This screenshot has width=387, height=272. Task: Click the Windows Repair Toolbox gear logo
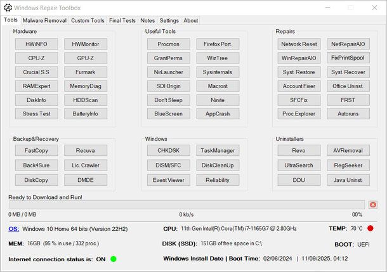(x=8, y=8)
